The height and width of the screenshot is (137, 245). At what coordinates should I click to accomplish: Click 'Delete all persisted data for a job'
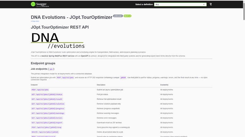pos(110,132)
